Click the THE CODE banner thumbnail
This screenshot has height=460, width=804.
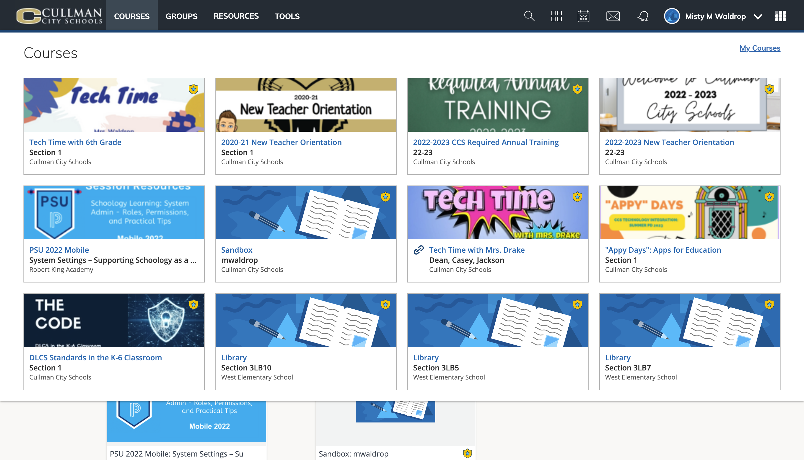click(x=114, y=320)
